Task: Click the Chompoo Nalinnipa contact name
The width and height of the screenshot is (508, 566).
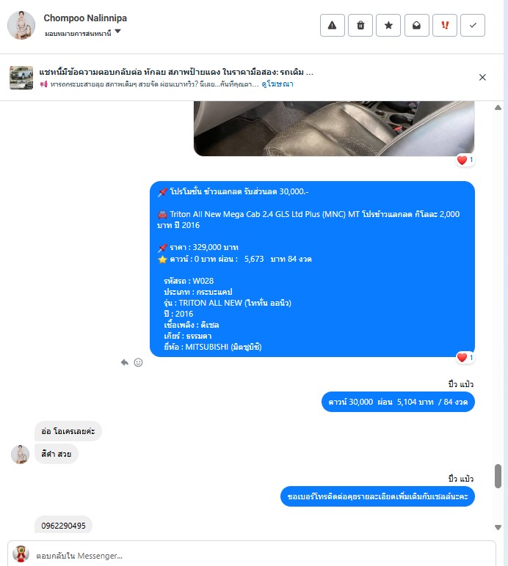Action: coord(85,18)
